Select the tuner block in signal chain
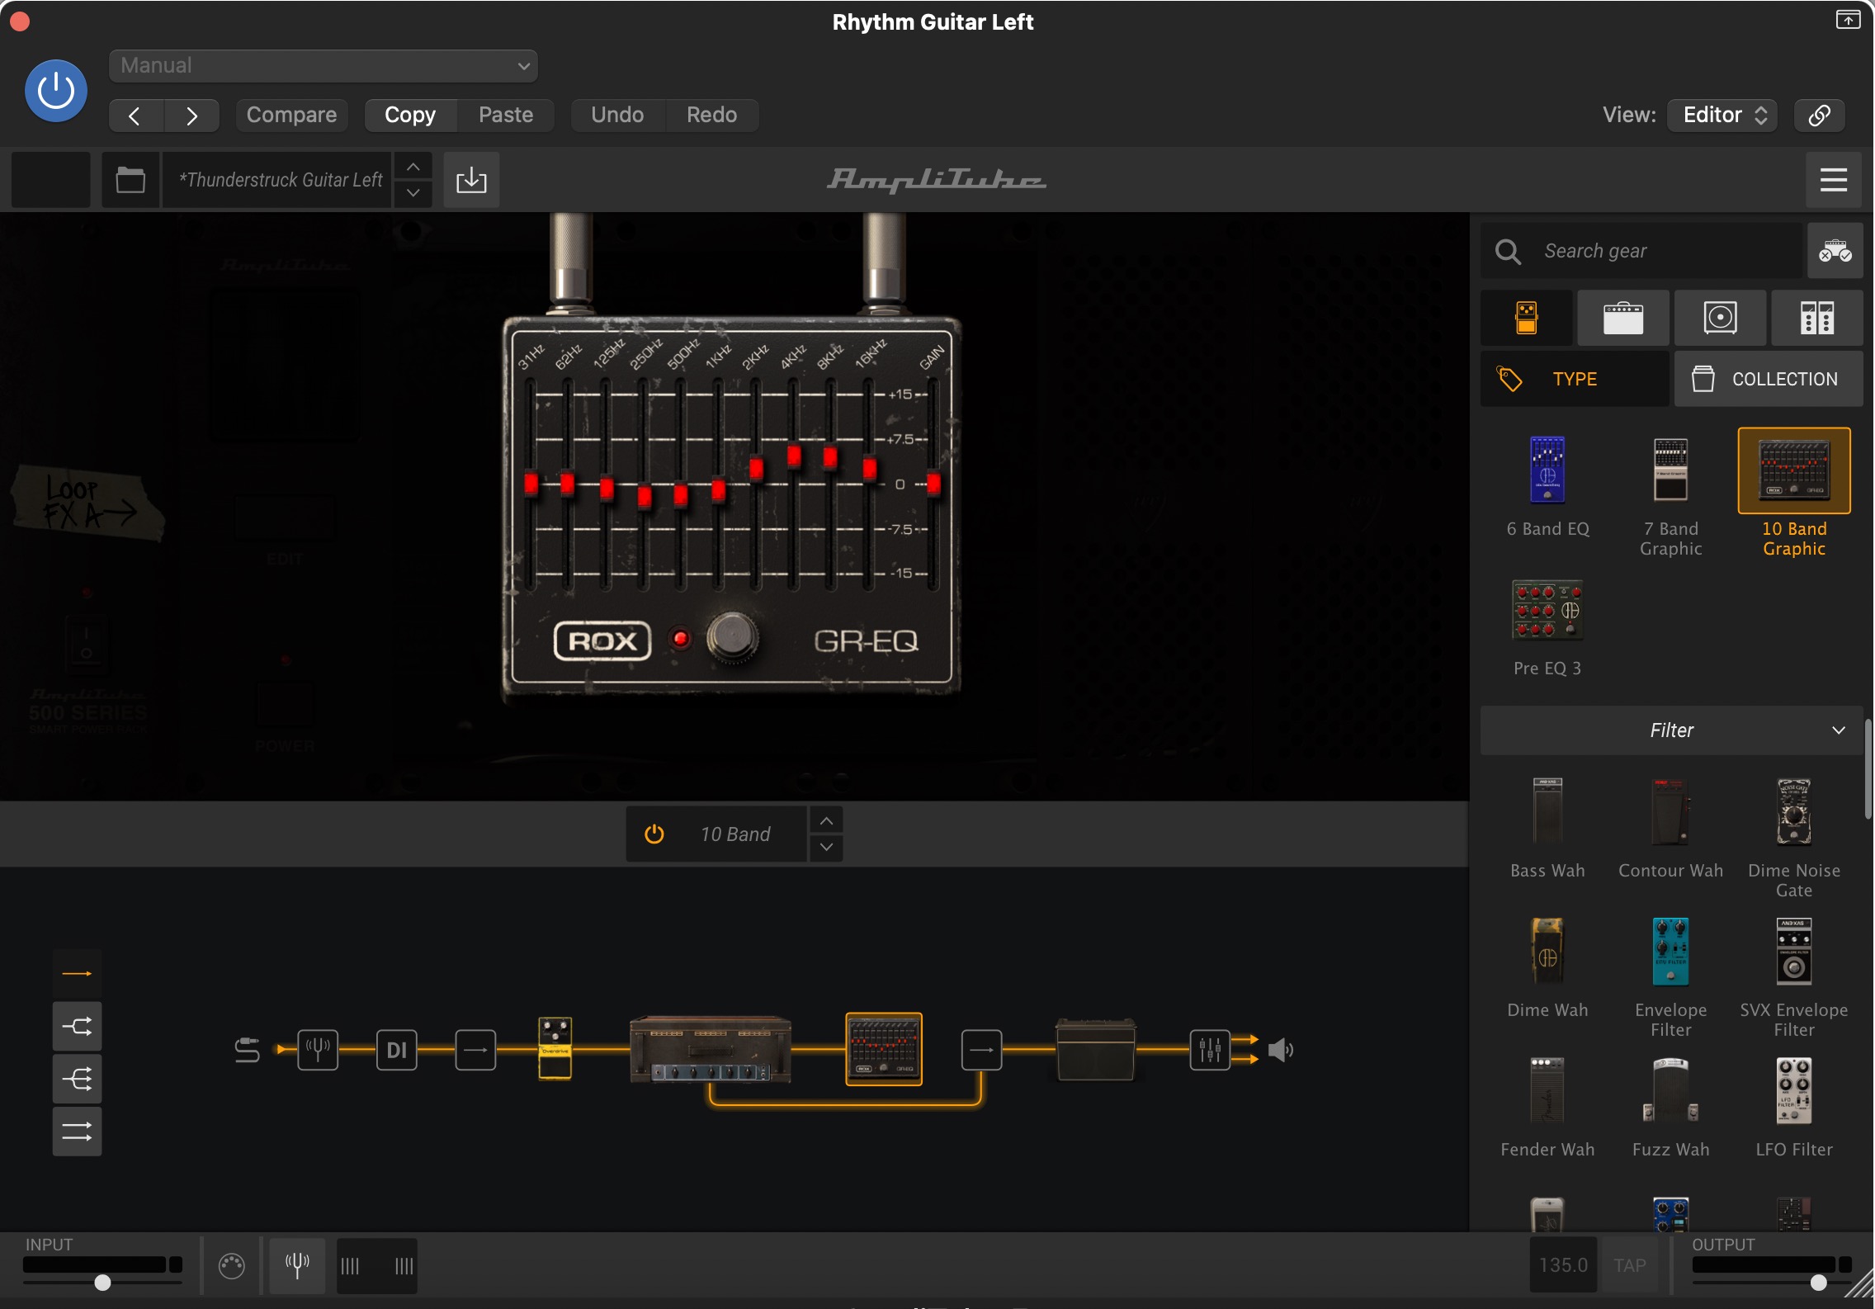Viewport: 1875px width, 1309px height. click(x=318, y=1050)
